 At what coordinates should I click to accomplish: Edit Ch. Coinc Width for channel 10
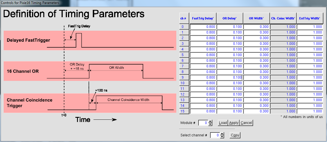[283, 83]
